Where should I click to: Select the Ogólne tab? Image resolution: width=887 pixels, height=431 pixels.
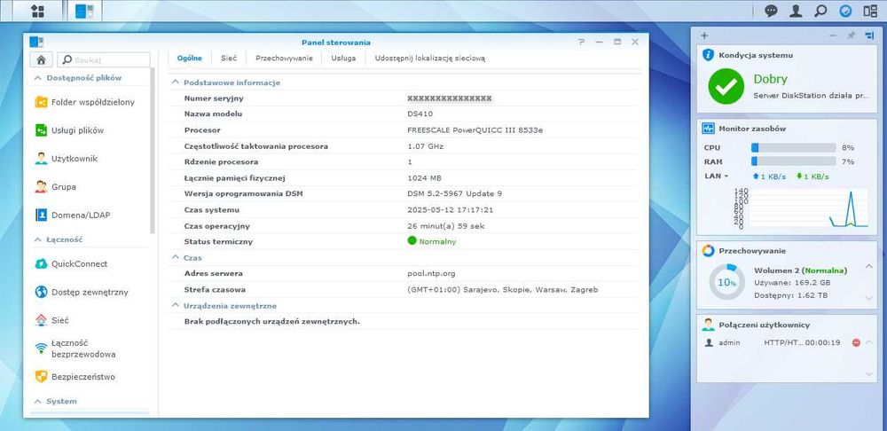(x=190, y=59)
